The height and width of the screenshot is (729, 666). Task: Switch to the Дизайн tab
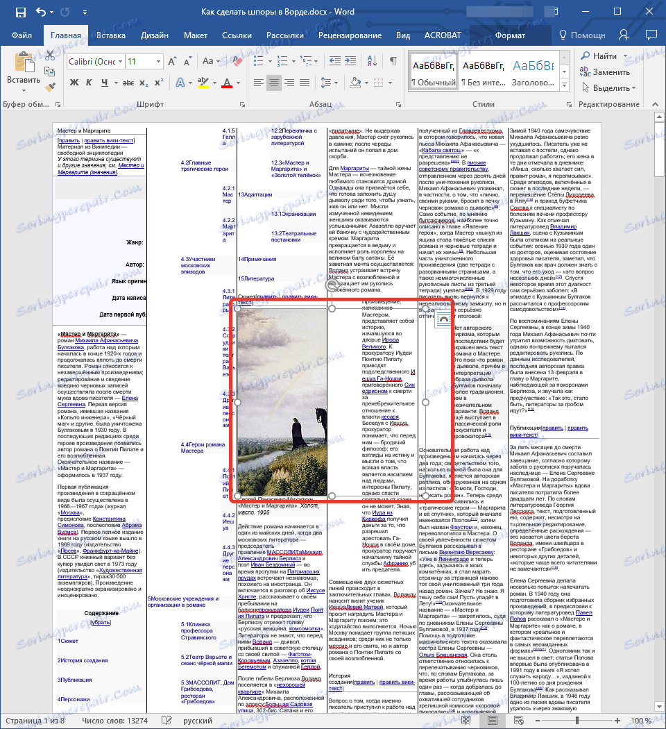point(155,35)
